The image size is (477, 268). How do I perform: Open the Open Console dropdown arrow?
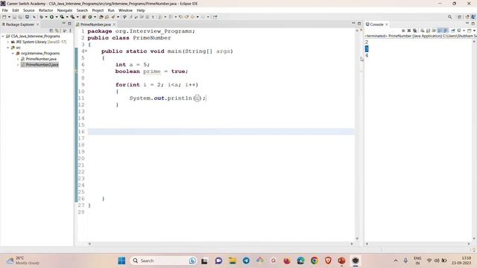(x=474, y=31)
